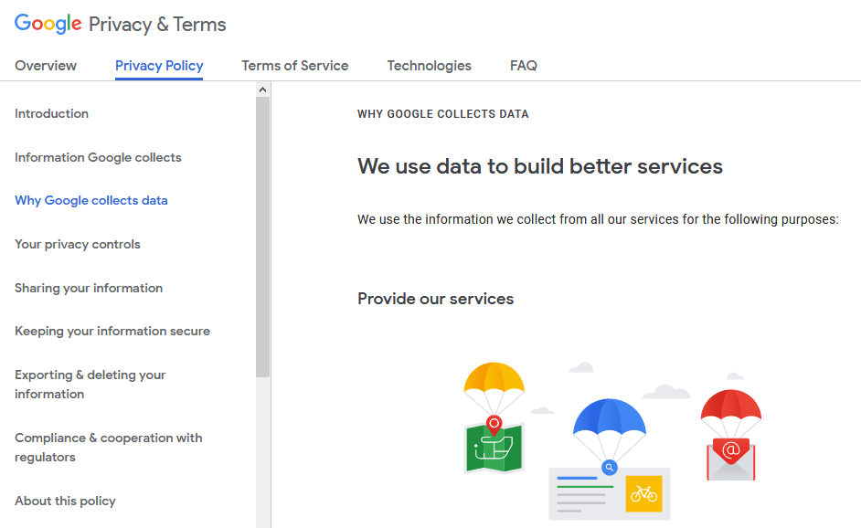
Task: Navigate to Keeping your information secure
Action: [112, 331]
